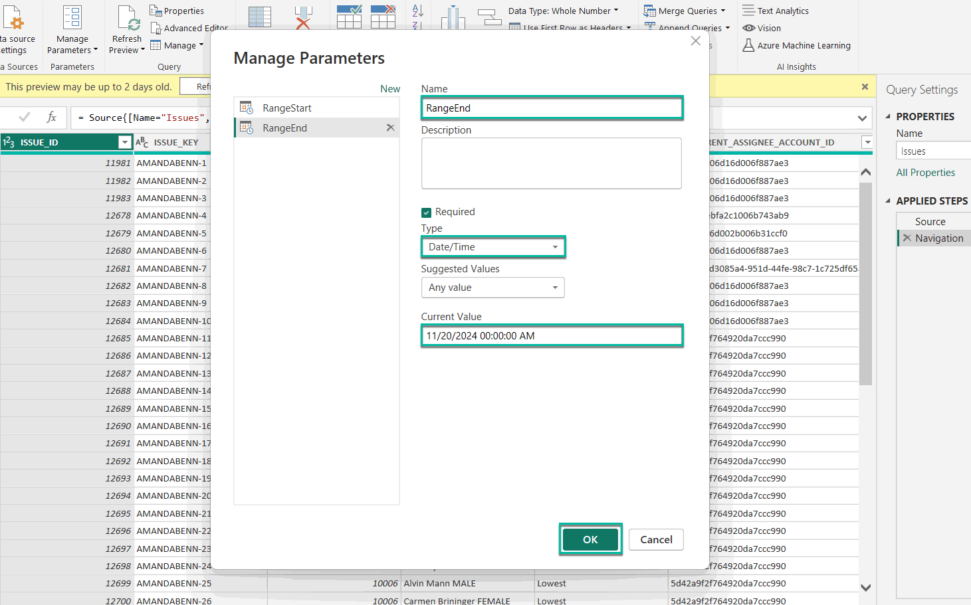Expand the formula bar chevron
Viewport: 971px width, 605px height.
coord(862,118)
